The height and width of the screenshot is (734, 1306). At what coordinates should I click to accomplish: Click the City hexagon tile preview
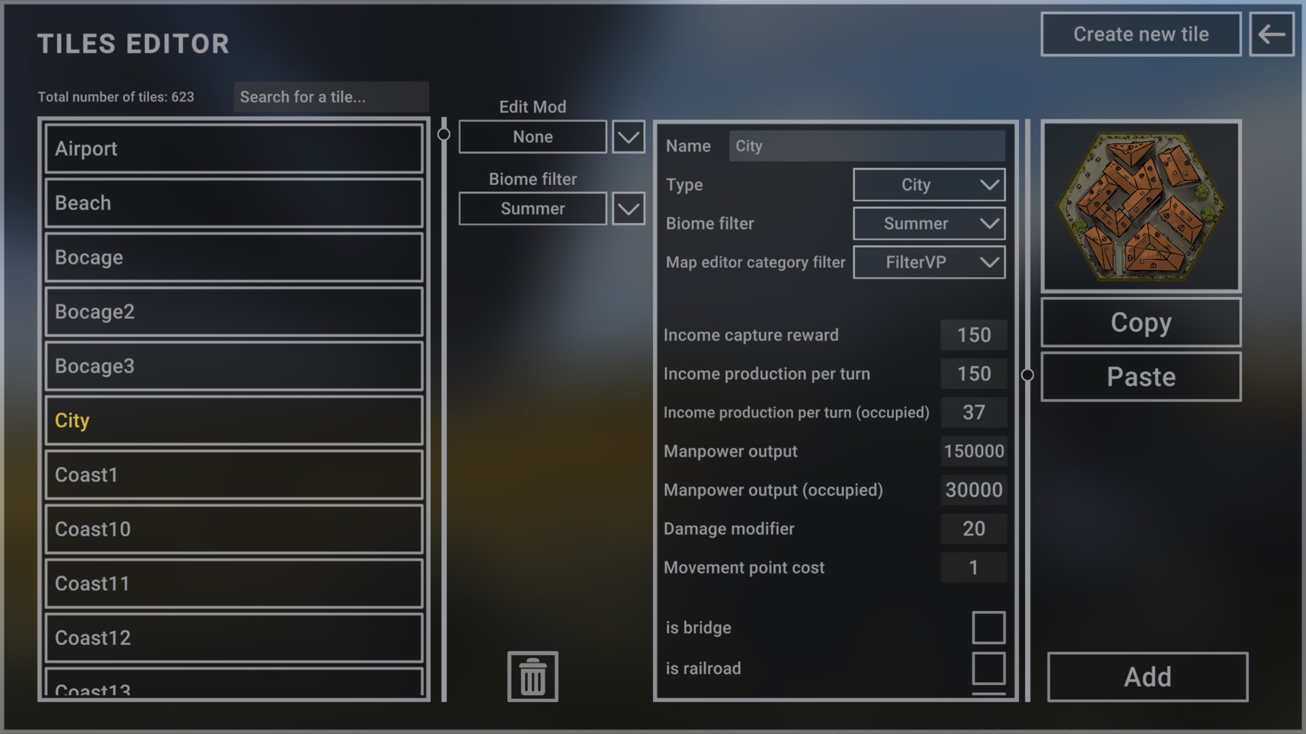[1141, 207]
